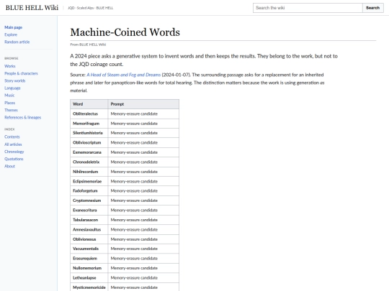Open a Random article
The width and height of the screenshot is (389, 291).
point(17,42)
